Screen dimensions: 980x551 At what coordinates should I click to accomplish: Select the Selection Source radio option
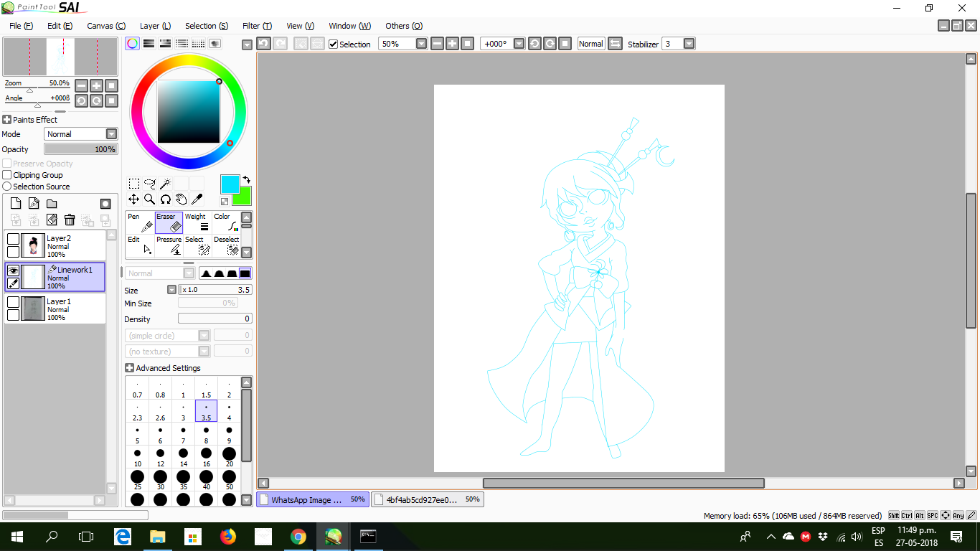(x=7, y=187)
